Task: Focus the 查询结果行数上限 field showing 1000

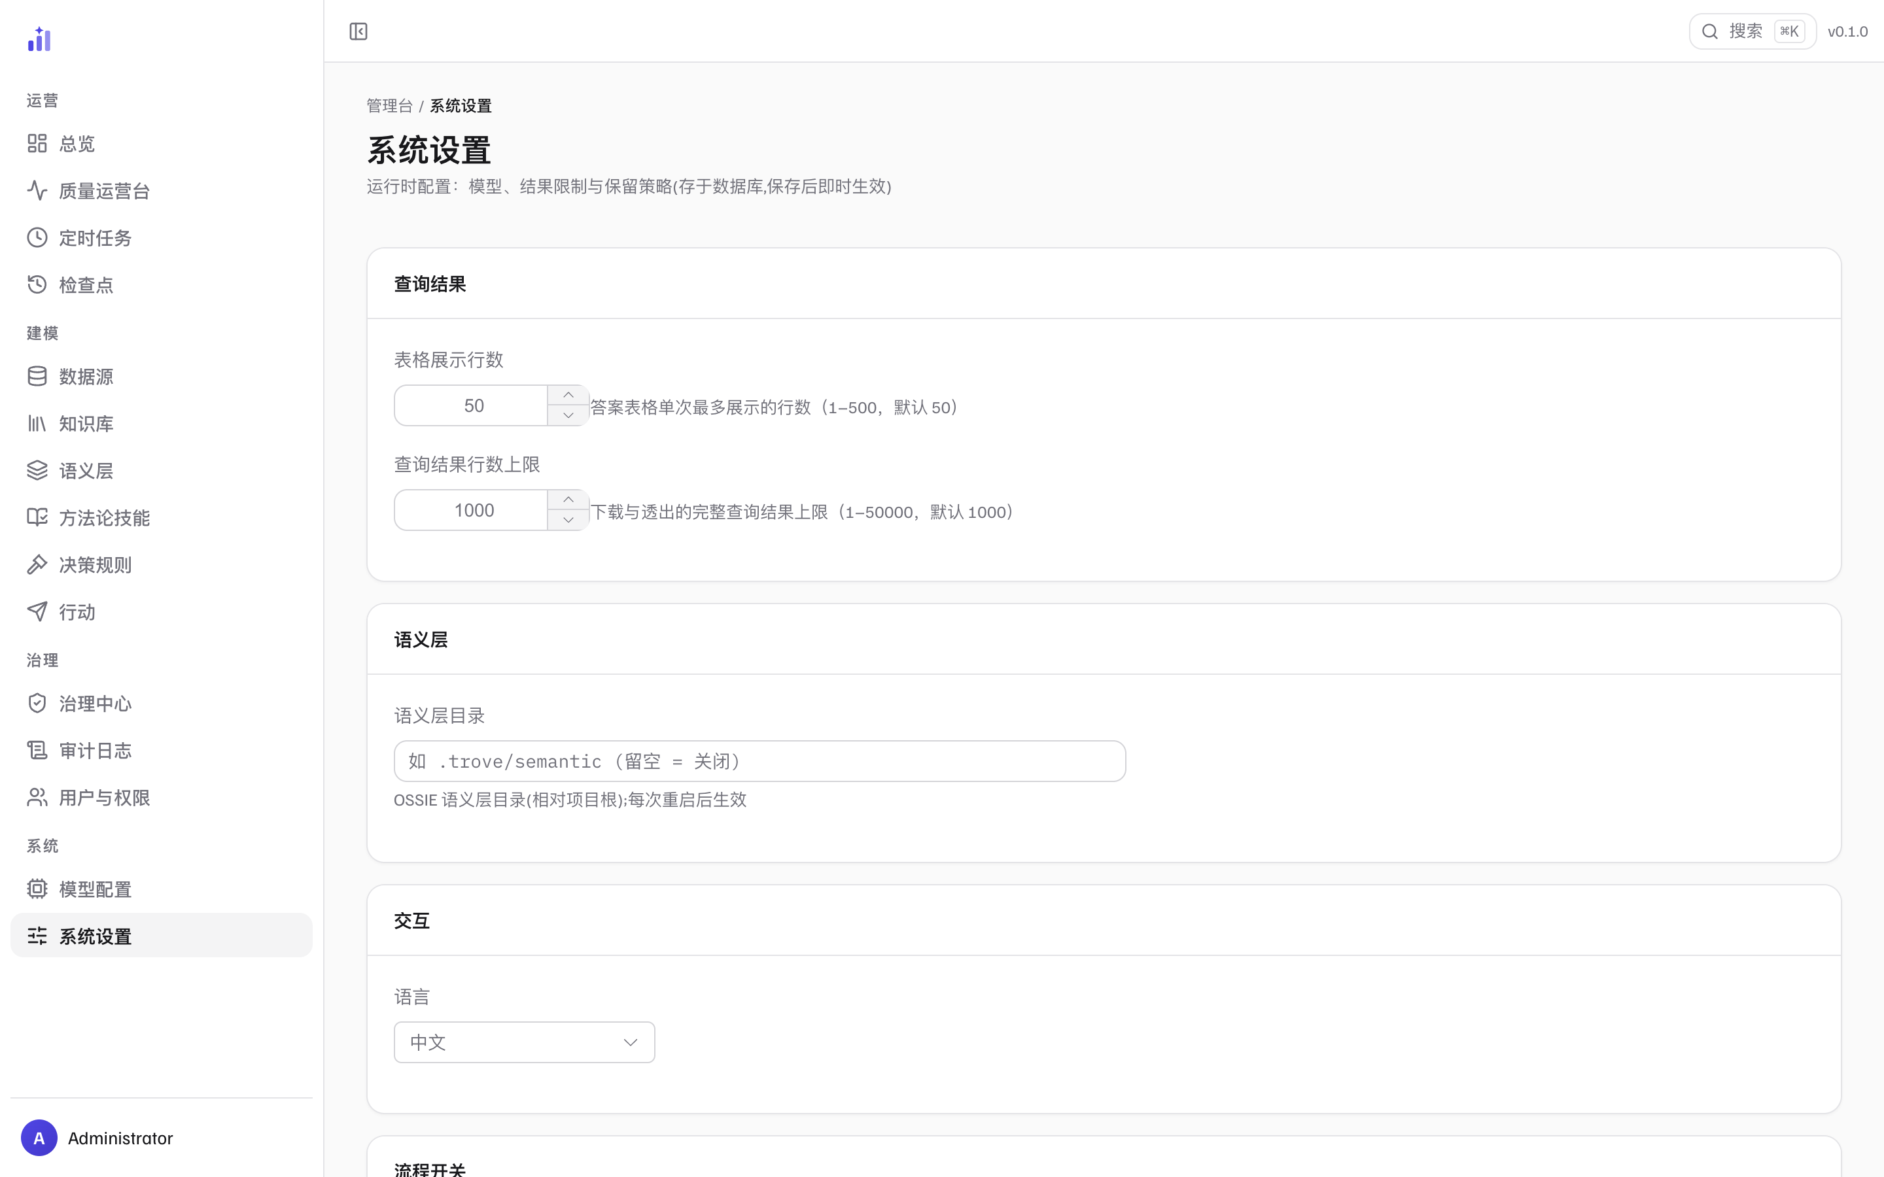Action: 472,510
